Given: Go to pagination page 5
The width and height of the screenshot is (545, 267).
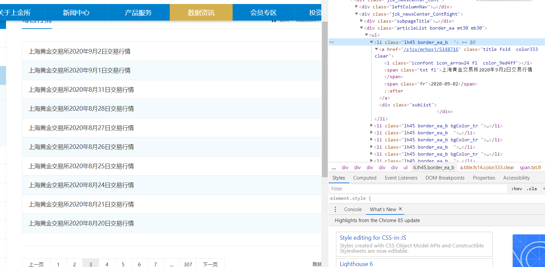Looking at the screenshot, I should pyautogui.click(x=123, y=264).
